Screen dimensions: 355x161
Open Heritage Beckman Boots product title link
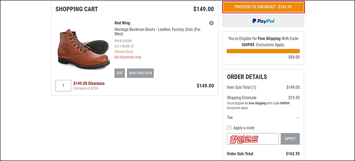point(157,32)
